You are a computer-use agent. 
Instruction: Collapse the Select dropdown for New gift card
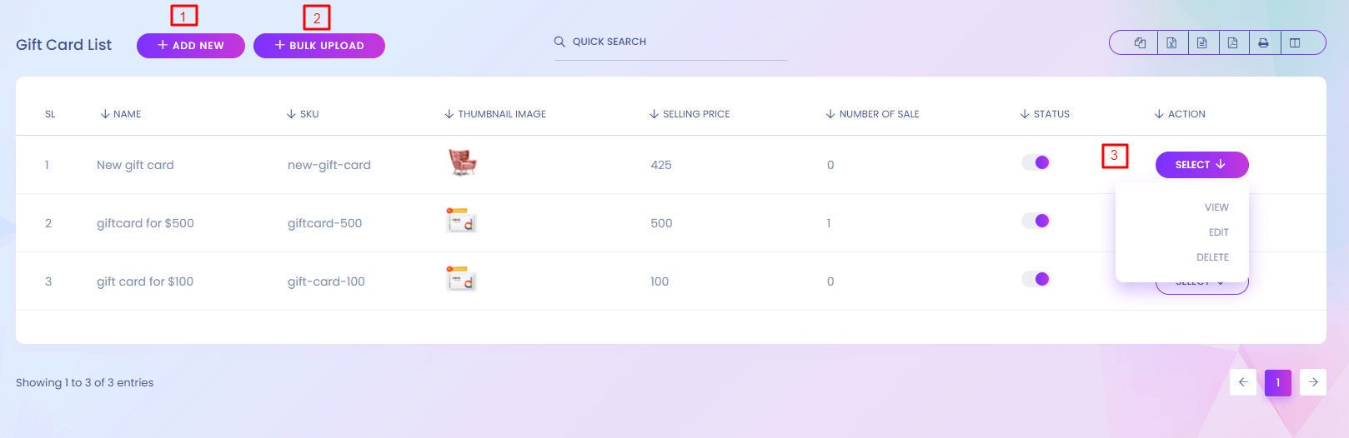click(1201, 165)
